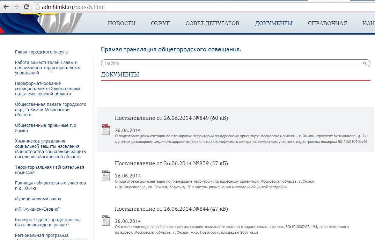Open PDF icon for Постановление №839
The width and height of the screenshot is (375, 240).
(x=105, y=175)
